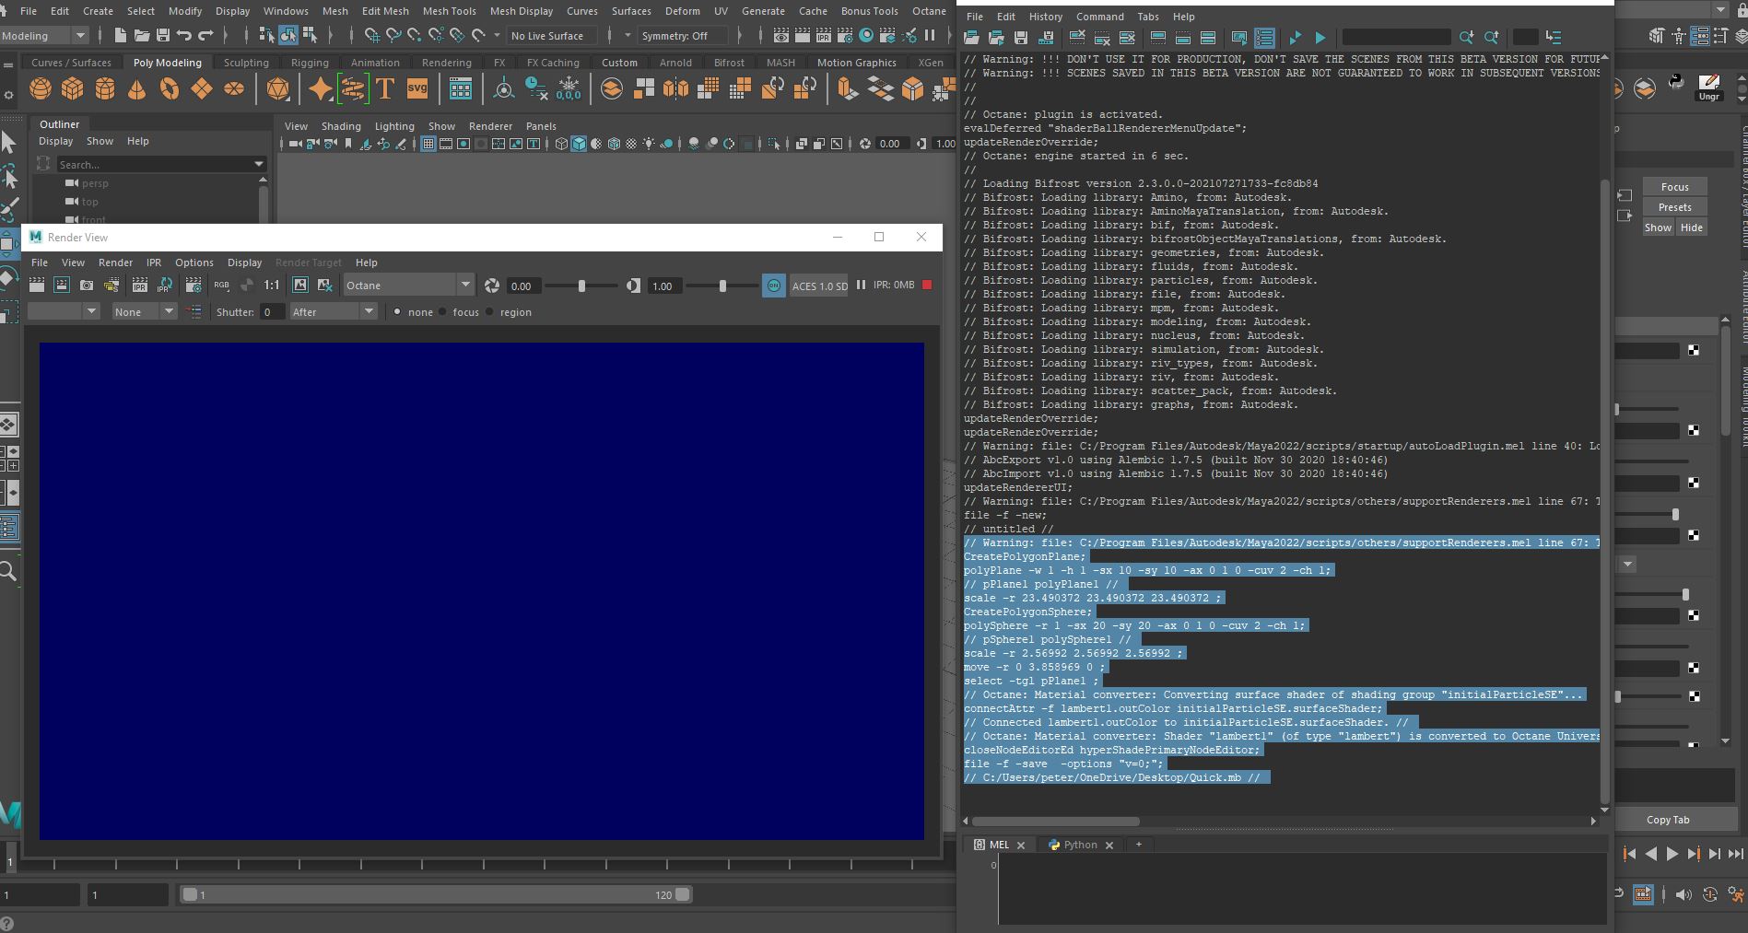Switch to the Python tab in Script Editor
1748x933 pixels.
point(1080,845)
